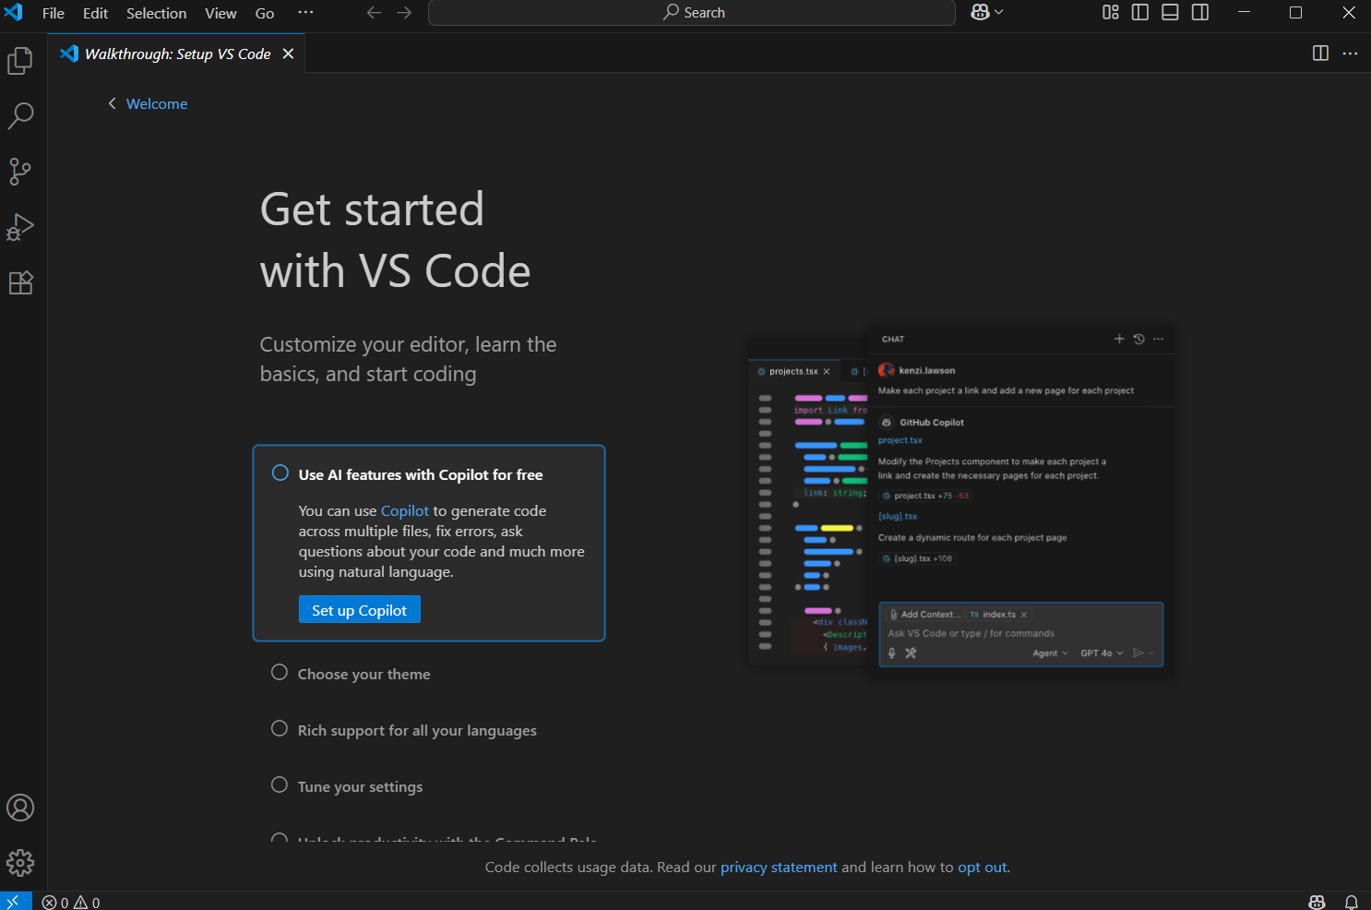1371x910 pixels.
Task: Open the editor More Actions ellipsis menu
Action: tap(1350, 53)
